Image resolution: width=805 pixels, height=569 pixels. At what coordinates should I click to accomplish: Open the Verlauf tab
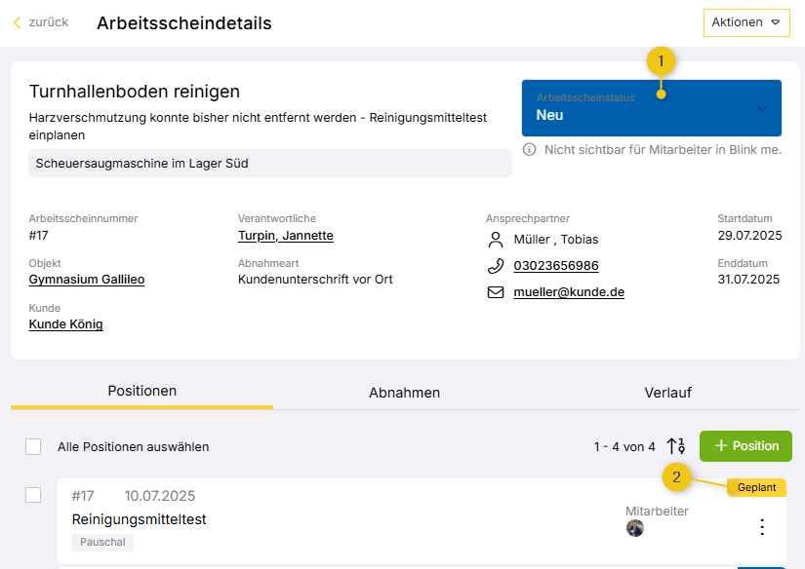(x=667, y=393)
